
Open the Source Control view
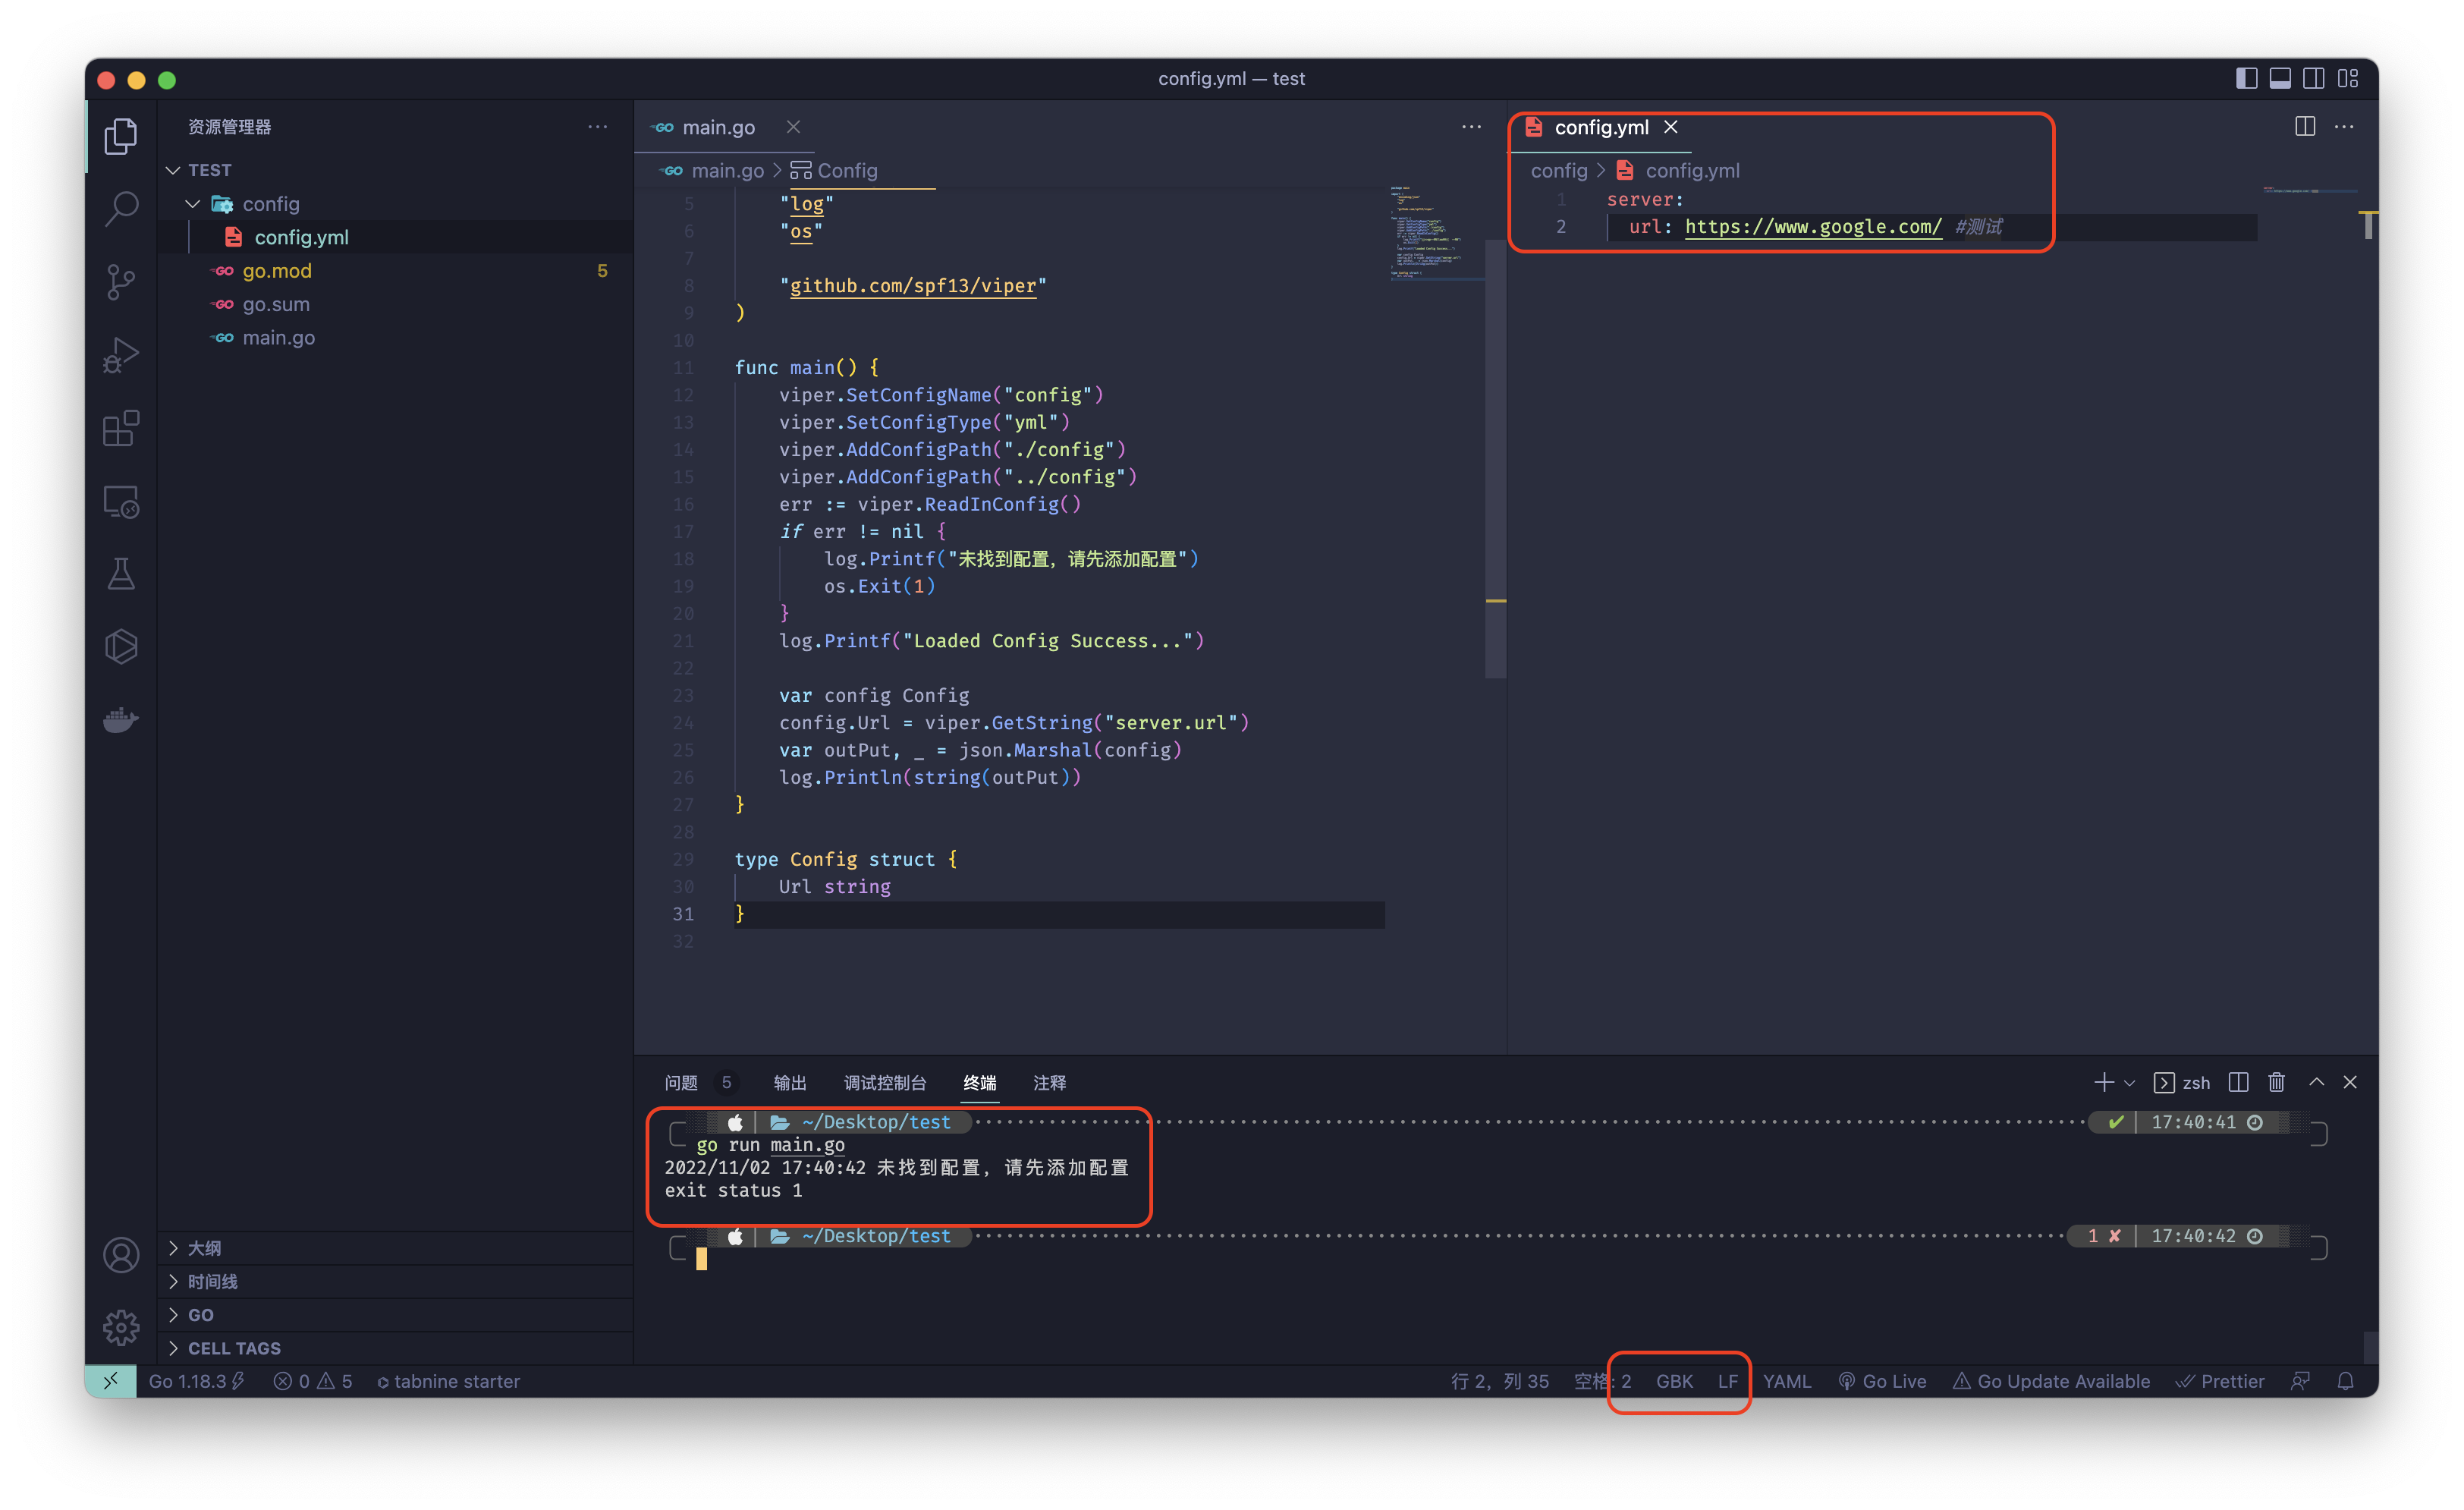pyautogui.click(x=121, y=282)
